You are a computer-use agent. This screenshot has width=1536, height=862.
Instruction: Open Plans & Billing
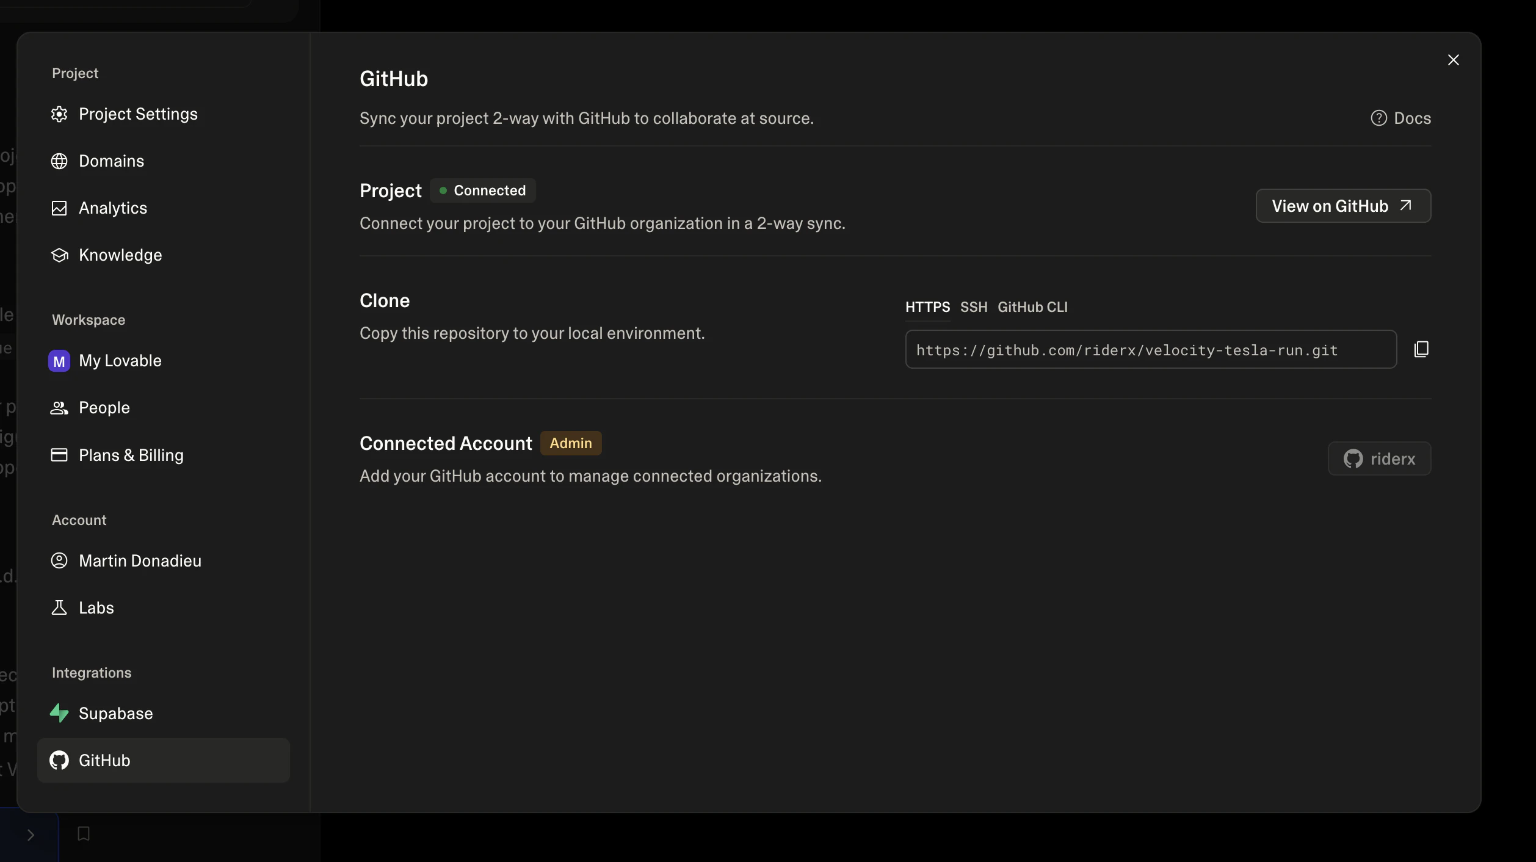131,455
